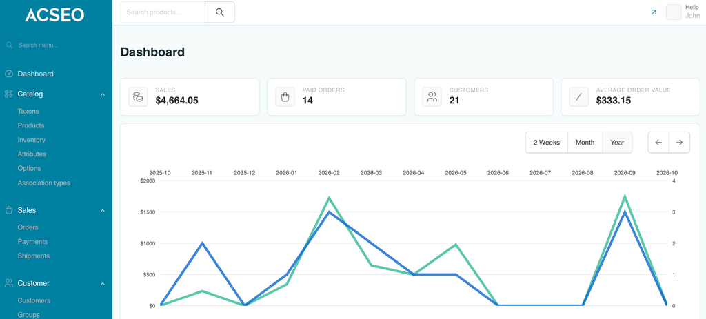Click the $4,664.05 sales value
The width and height of the screenshot is (706, 319).
tap(177, 101)
